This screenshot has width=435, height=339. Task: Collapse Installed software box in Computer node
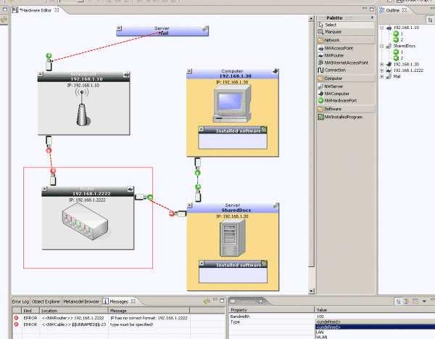(202, 129)
